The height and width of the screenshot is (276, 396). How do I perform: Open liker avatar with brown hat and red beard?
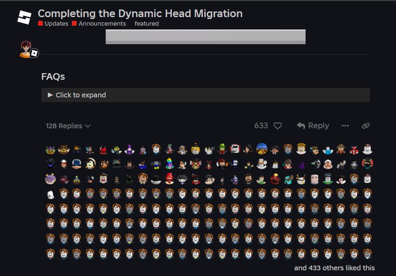[x=341, y=150]
